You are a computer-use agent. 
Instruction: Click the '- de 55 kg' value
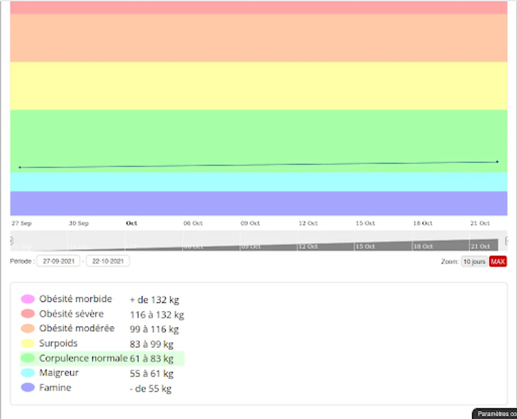pyautogui.click(x=151, y=389)
